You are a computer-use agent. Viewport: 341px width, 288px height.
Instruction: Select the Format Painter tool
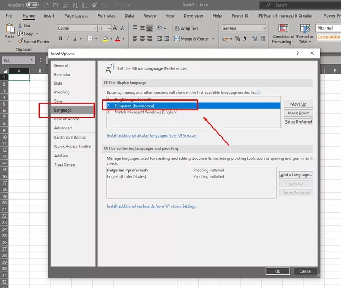coord(33,41)
